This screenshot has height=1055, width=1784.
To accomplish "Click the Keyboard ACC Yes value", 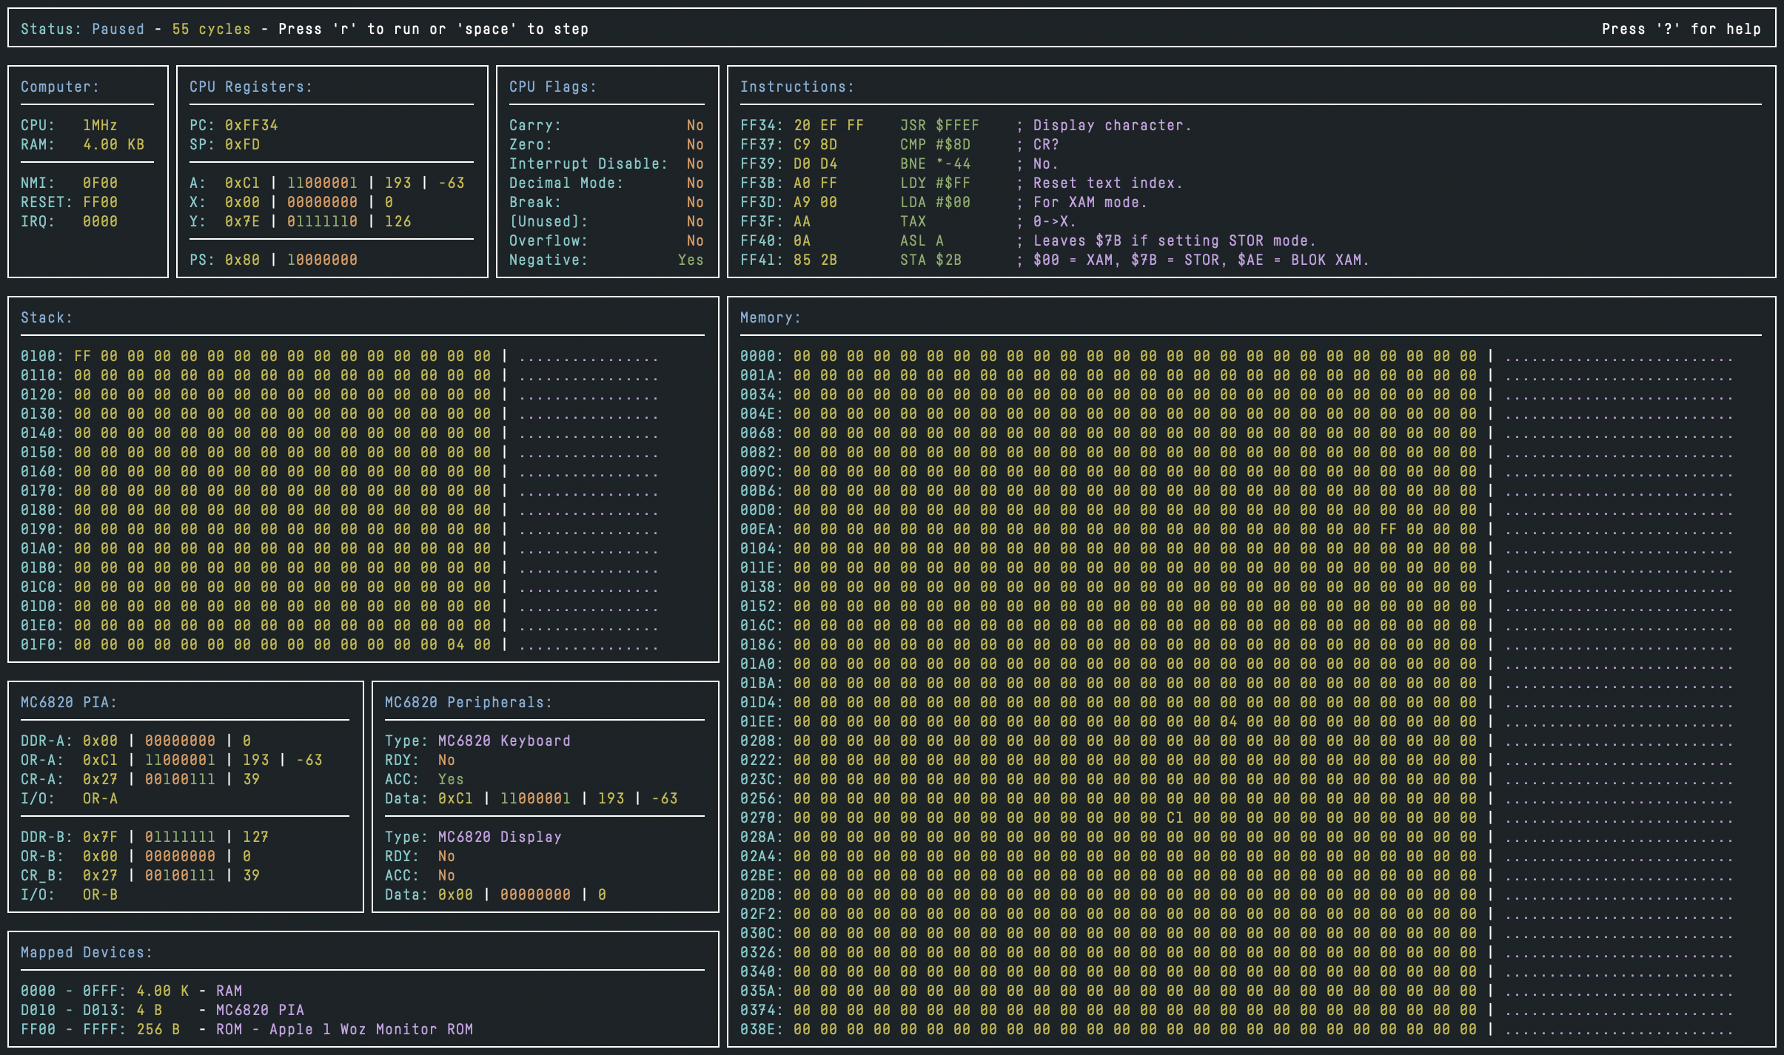I will click(450, 779).
